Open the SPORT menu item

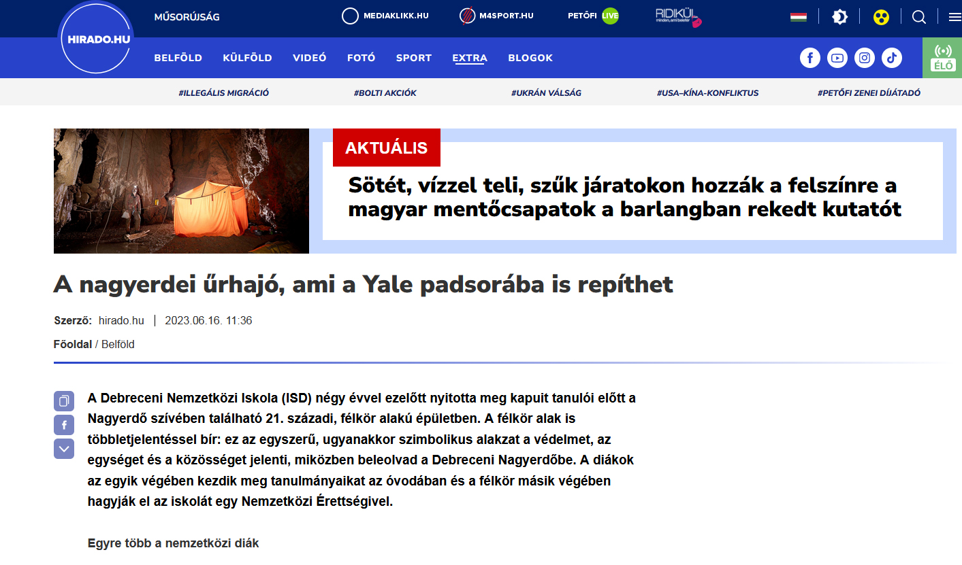pyautogui.click(x=414, y=58)
